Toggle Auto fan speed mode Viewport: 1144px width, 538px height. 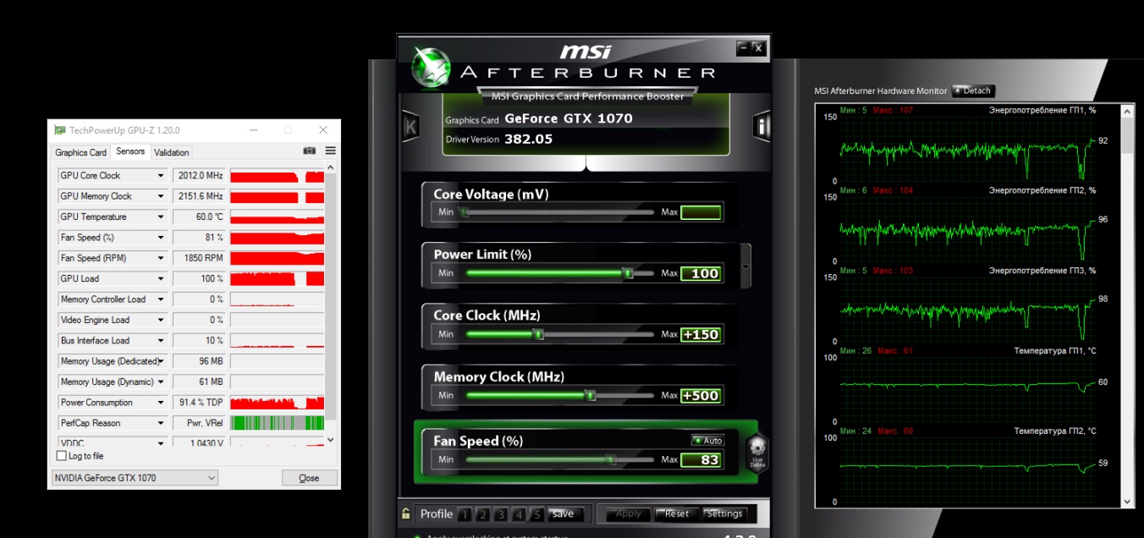(707, 441)
